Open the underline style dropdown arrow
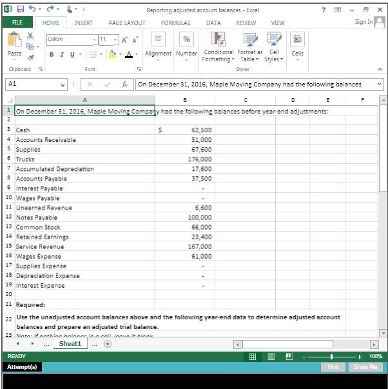 (x=80, y=54)
